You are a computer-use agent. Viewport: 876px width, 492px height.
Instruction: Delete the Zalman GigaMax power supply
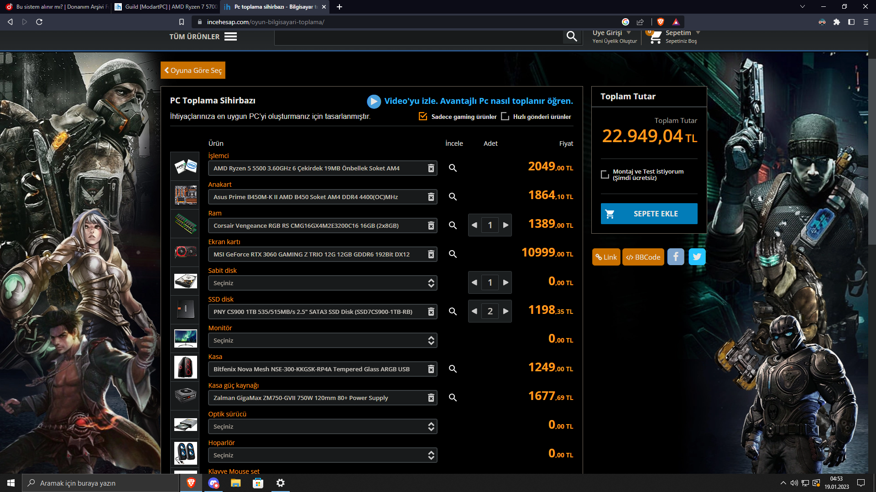pos(431,398)
